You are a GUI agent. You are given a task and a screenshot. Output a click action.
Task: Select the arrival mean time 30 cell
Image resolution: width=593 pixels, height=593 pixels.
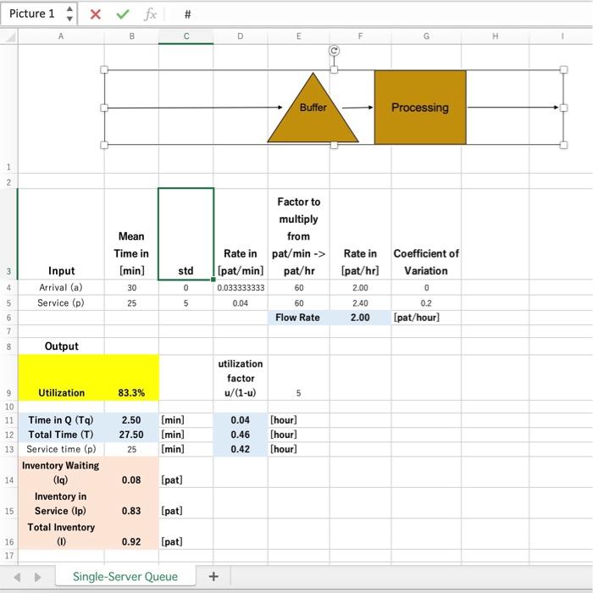tap(131, 288)
